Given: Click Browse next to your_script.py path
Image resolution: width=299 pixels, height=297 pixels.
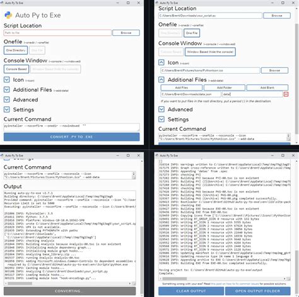Looking at the screenshot, I should point(277,16).
